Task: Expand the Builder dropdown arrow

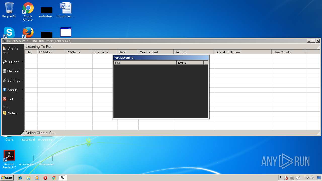Action: (22, 62)
